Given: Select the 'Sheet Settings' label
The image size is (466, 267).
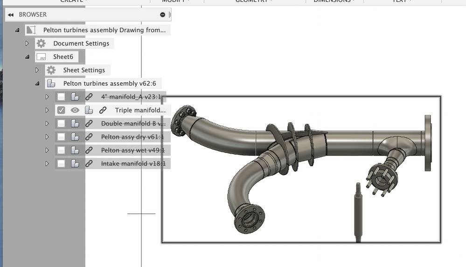Looking at the screenshot, I should coord(84,70).
